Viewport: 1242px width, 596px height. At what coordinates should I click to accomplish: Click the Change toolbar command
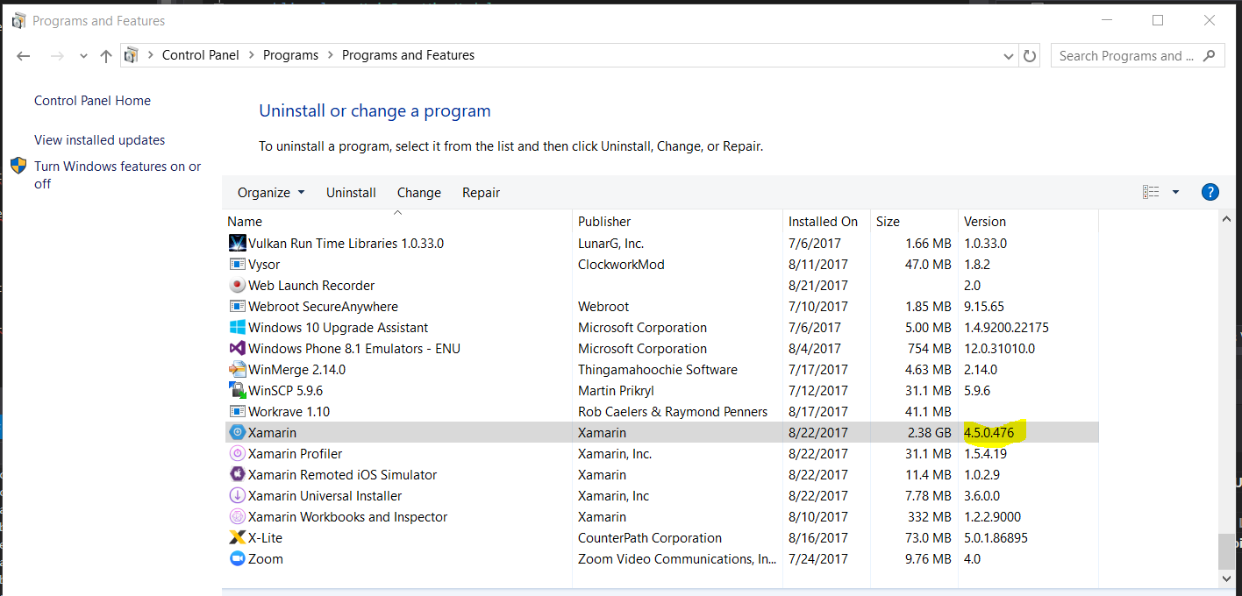point(419,192)
